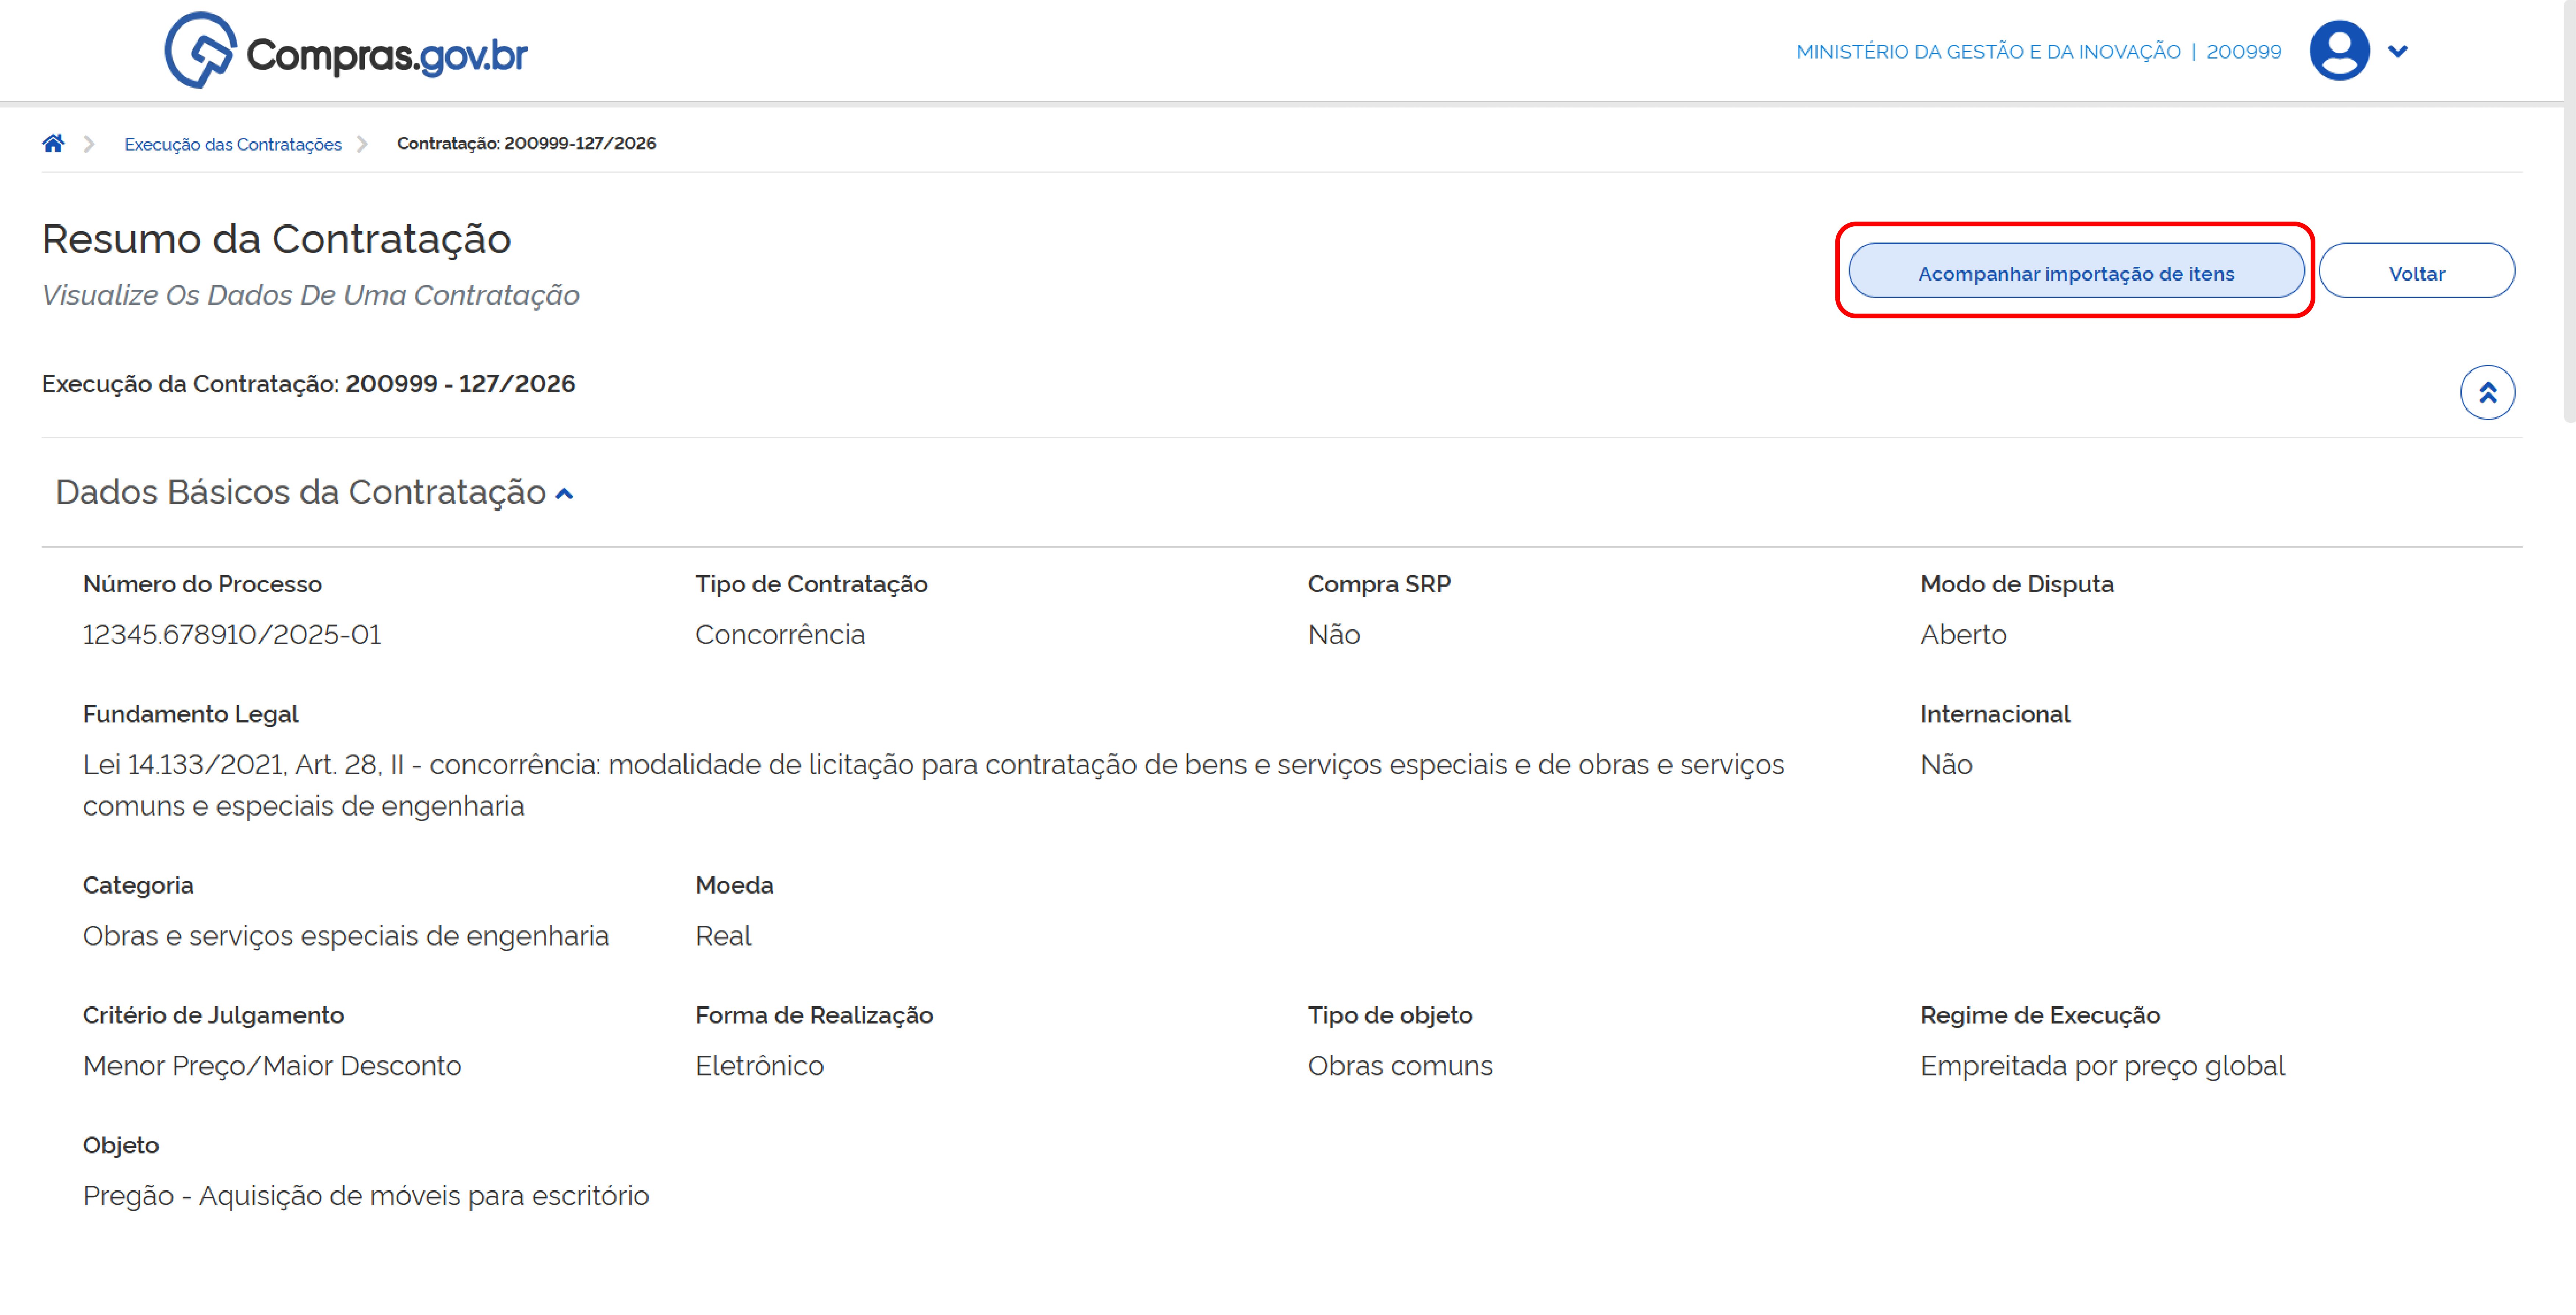
Task: Select Execução da Contratação 200999 - 127/2026 heading
Action: (308, 384)
